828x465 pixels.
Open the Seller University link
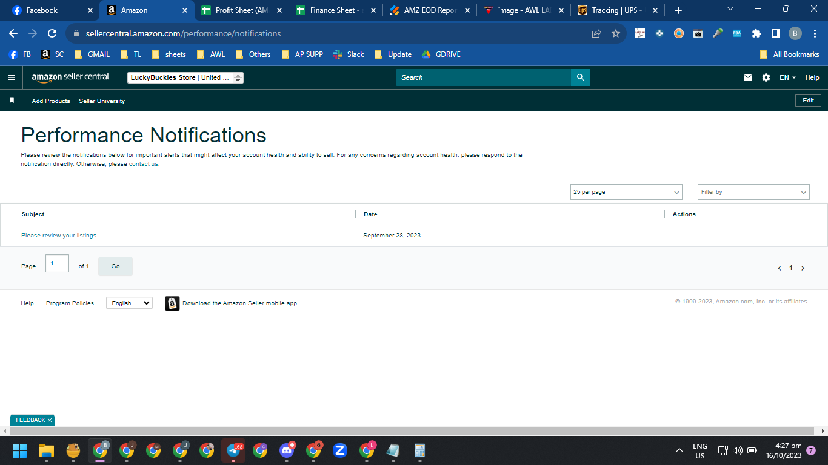tap(102, 101)
